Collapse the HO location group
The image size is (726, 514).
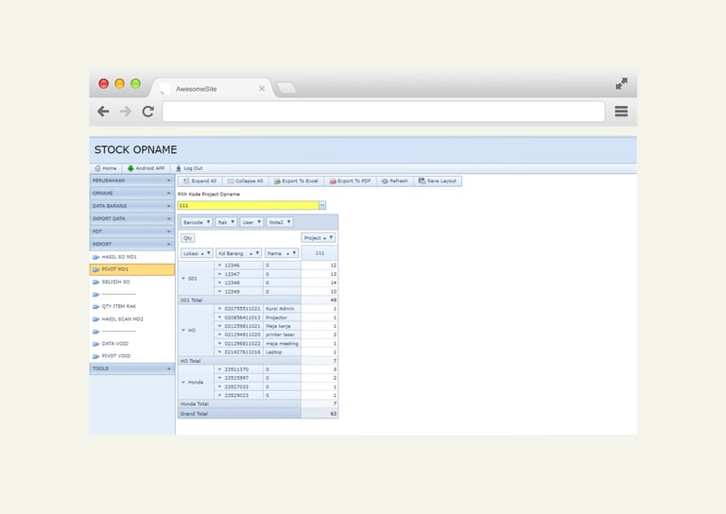coord(183,331)
